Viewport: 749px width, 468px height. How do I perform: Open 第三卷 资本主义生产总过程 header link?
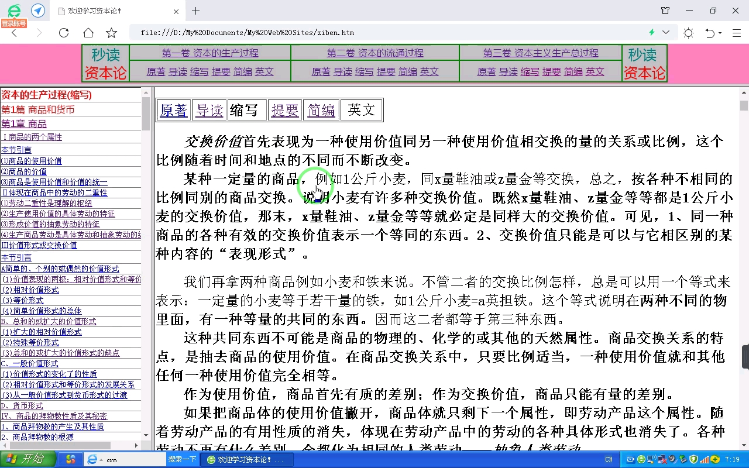click(x=541, y=53)
